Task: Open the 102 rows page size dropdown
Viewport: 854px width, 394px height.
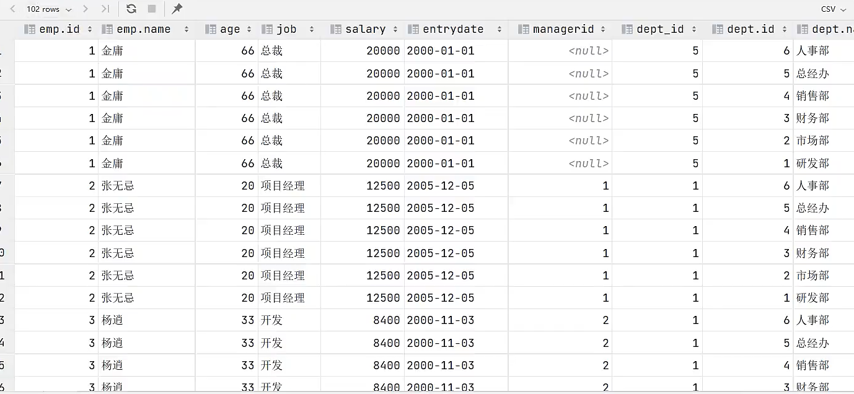Action: point(49,9)
